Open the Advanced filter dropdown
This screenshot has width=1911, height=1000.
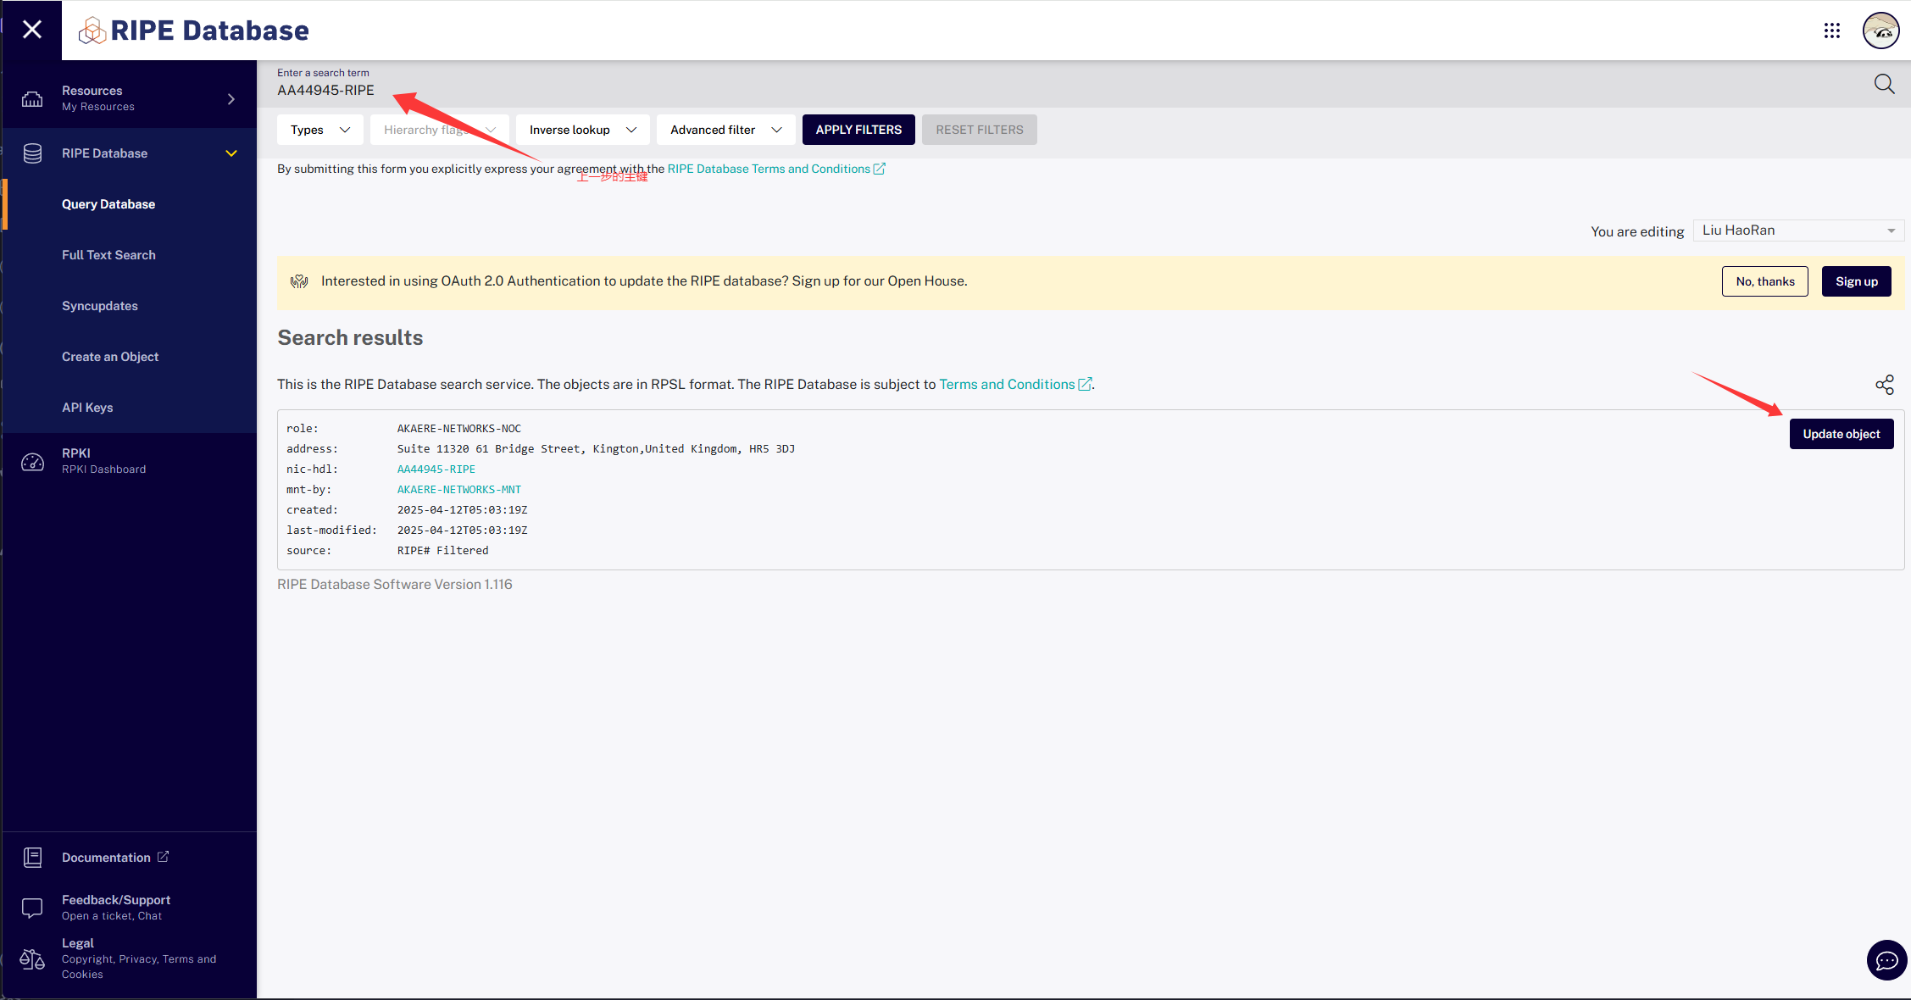[x=725, y=130]
